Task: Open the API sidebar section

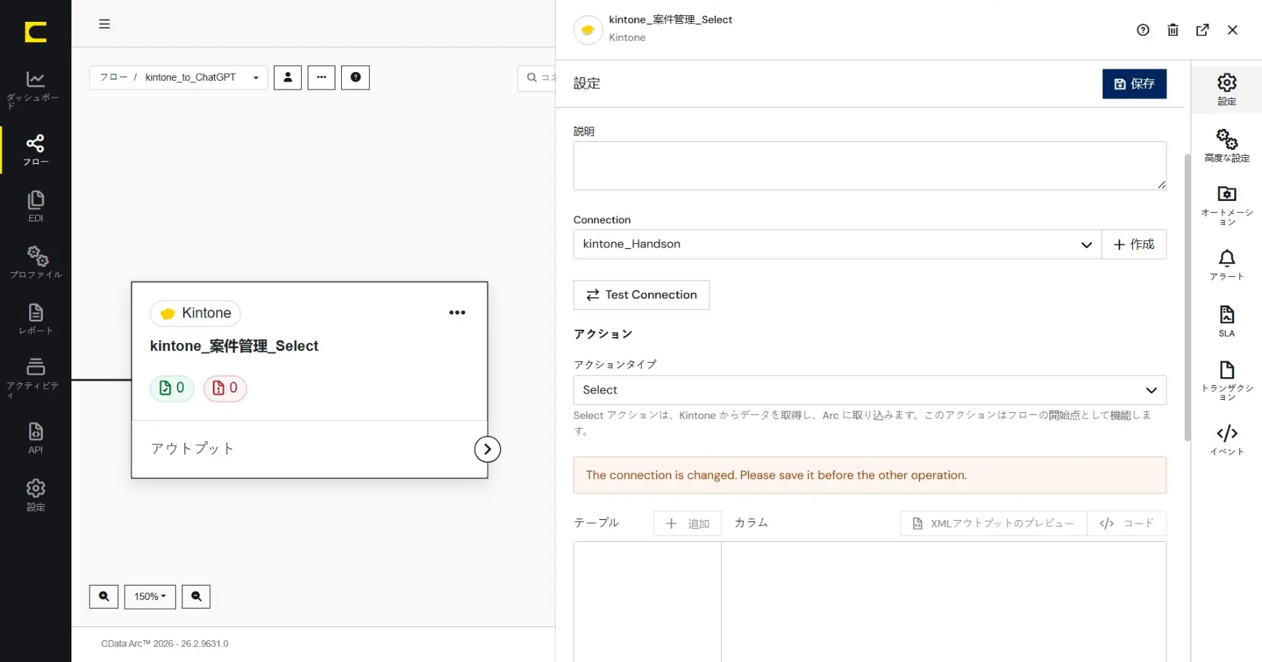Action: [x=35, y=438]
